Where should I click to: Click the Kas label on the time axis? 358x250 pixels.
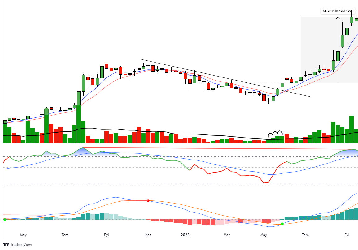[148, 235]
